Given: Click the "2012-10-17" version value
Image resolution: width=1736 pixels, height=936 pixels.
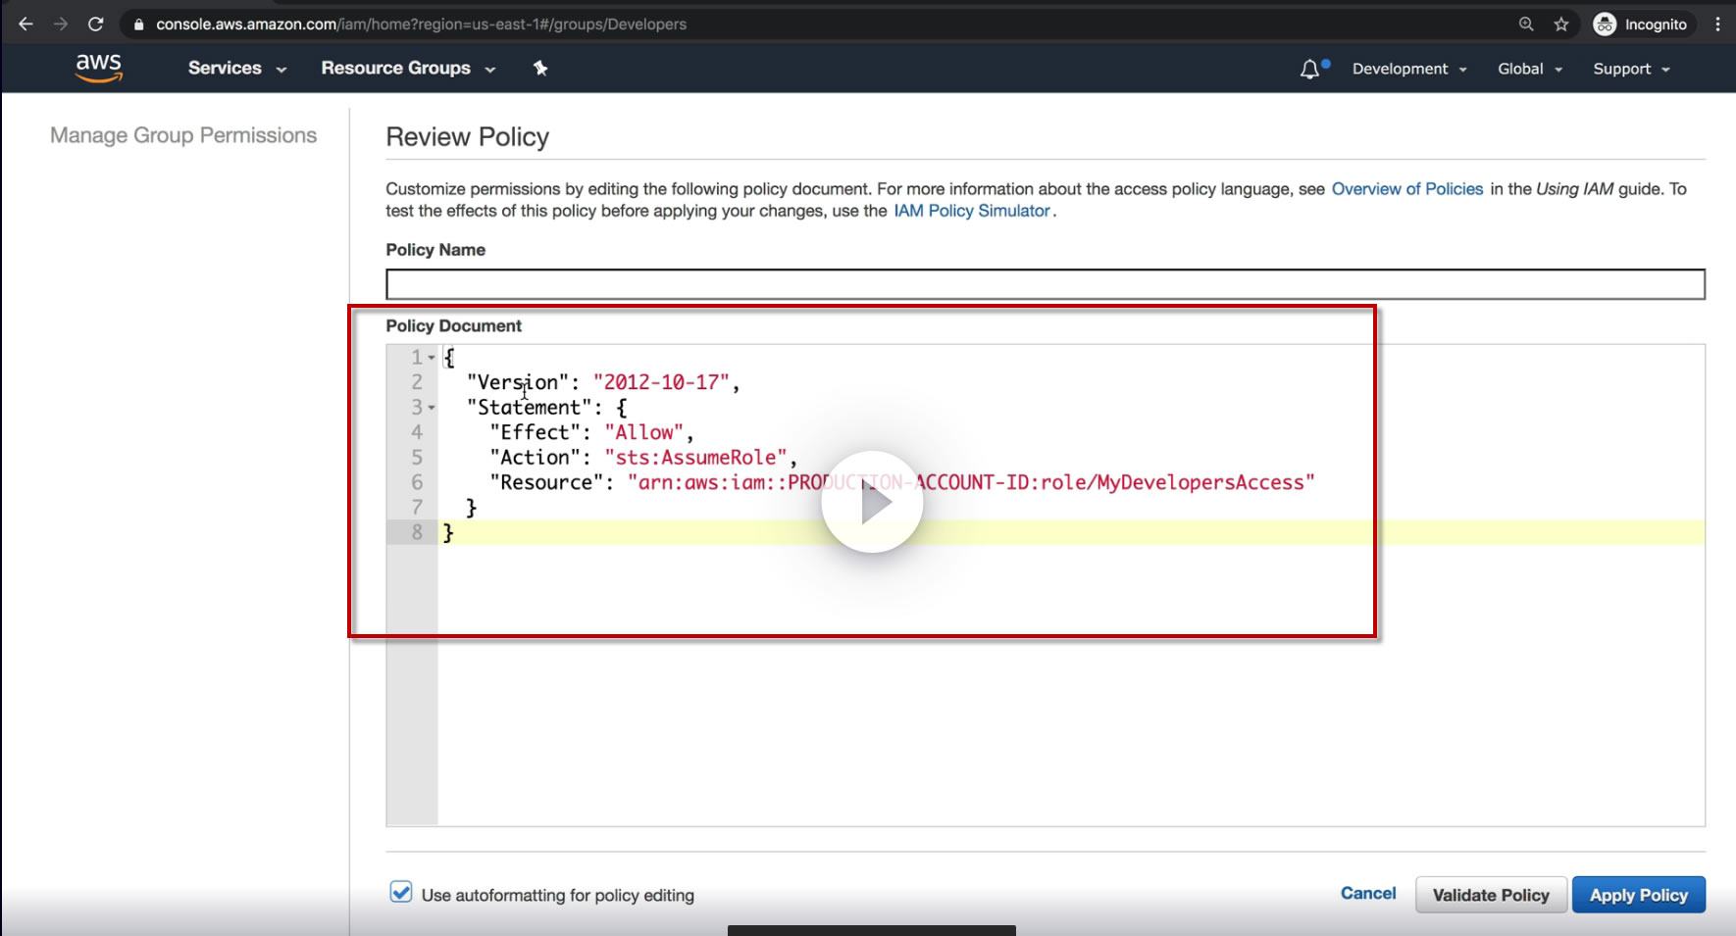Looking at the screenshot, I should point(662,382).
